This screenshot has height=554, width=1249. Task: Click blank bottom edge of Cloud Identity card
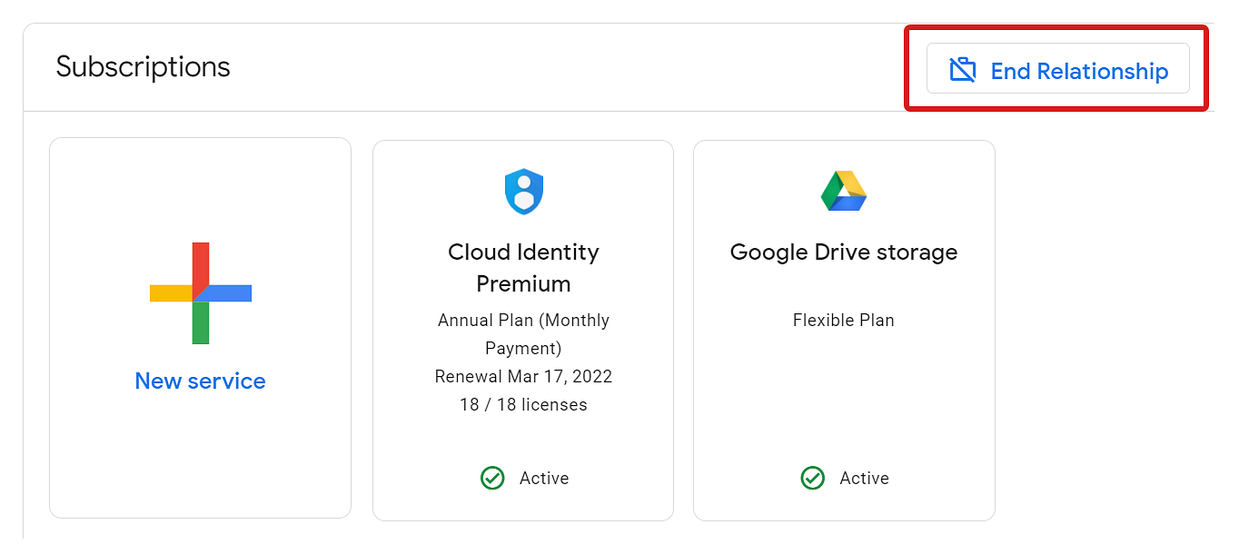[x=523, y=507]
